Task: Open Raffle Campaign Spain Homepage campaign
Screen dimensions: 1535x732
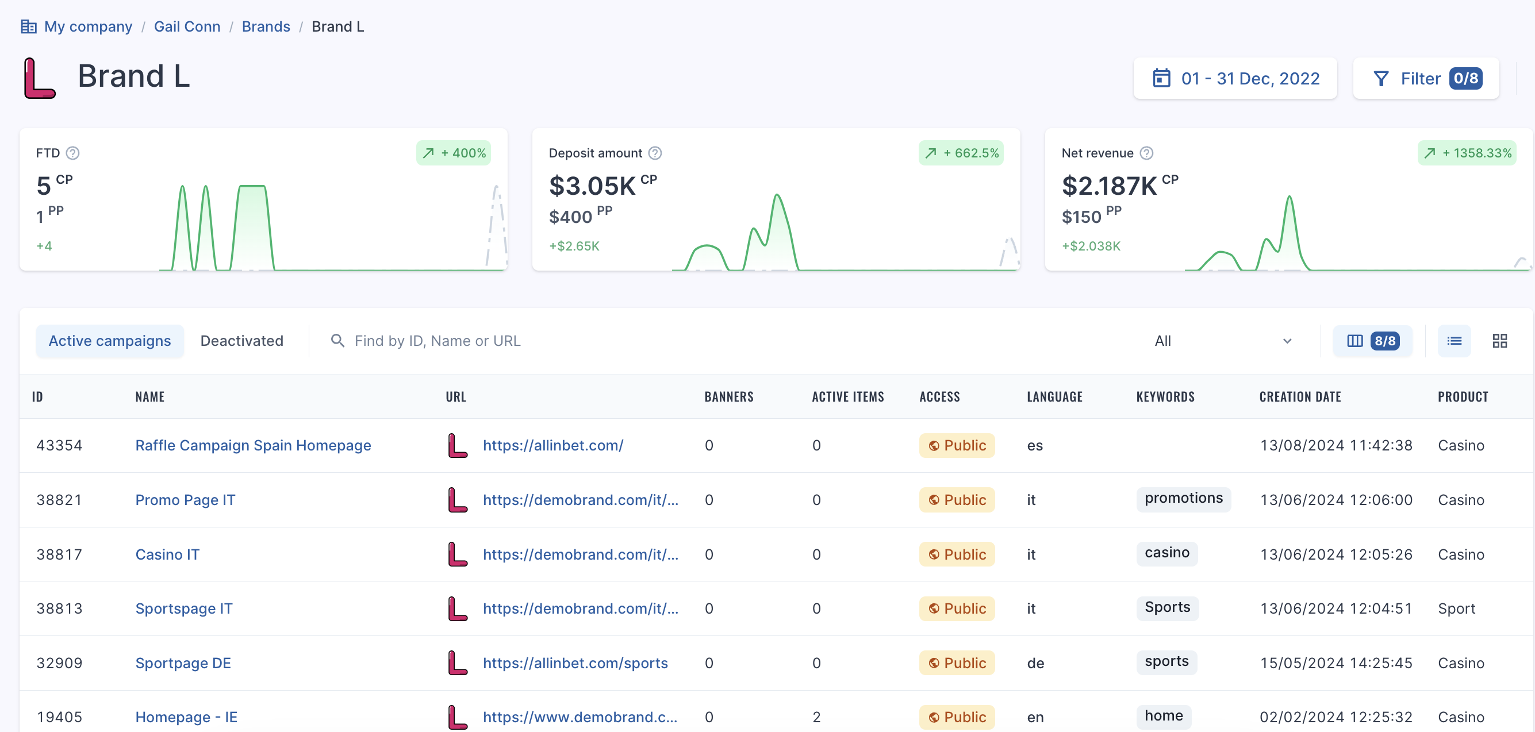Action: 252,445
